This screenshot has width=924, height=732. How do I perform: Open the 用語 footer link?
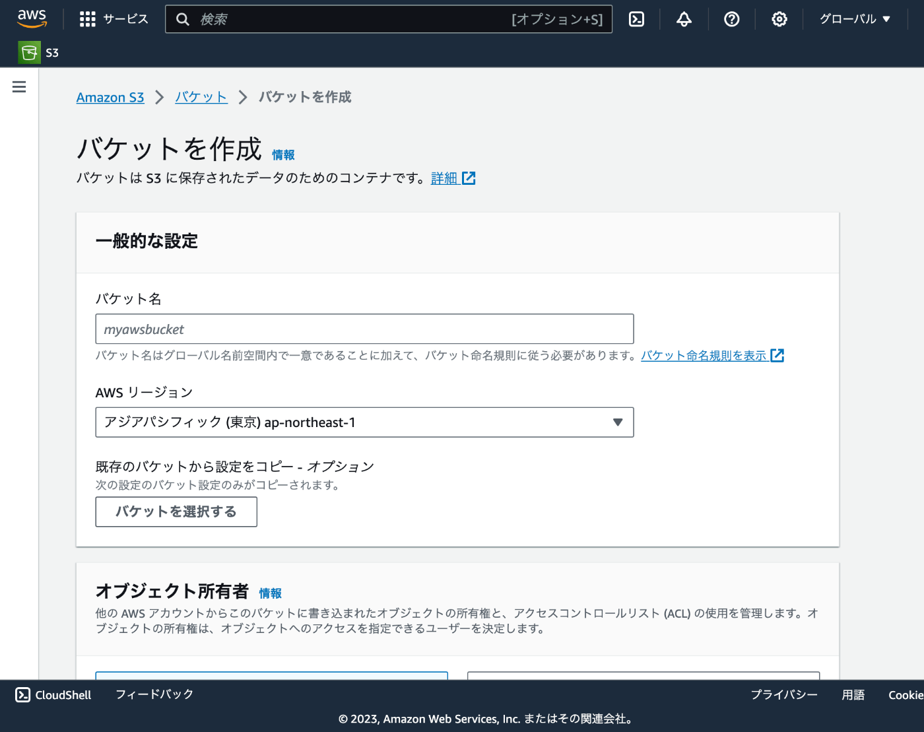[x=853, y=694]
